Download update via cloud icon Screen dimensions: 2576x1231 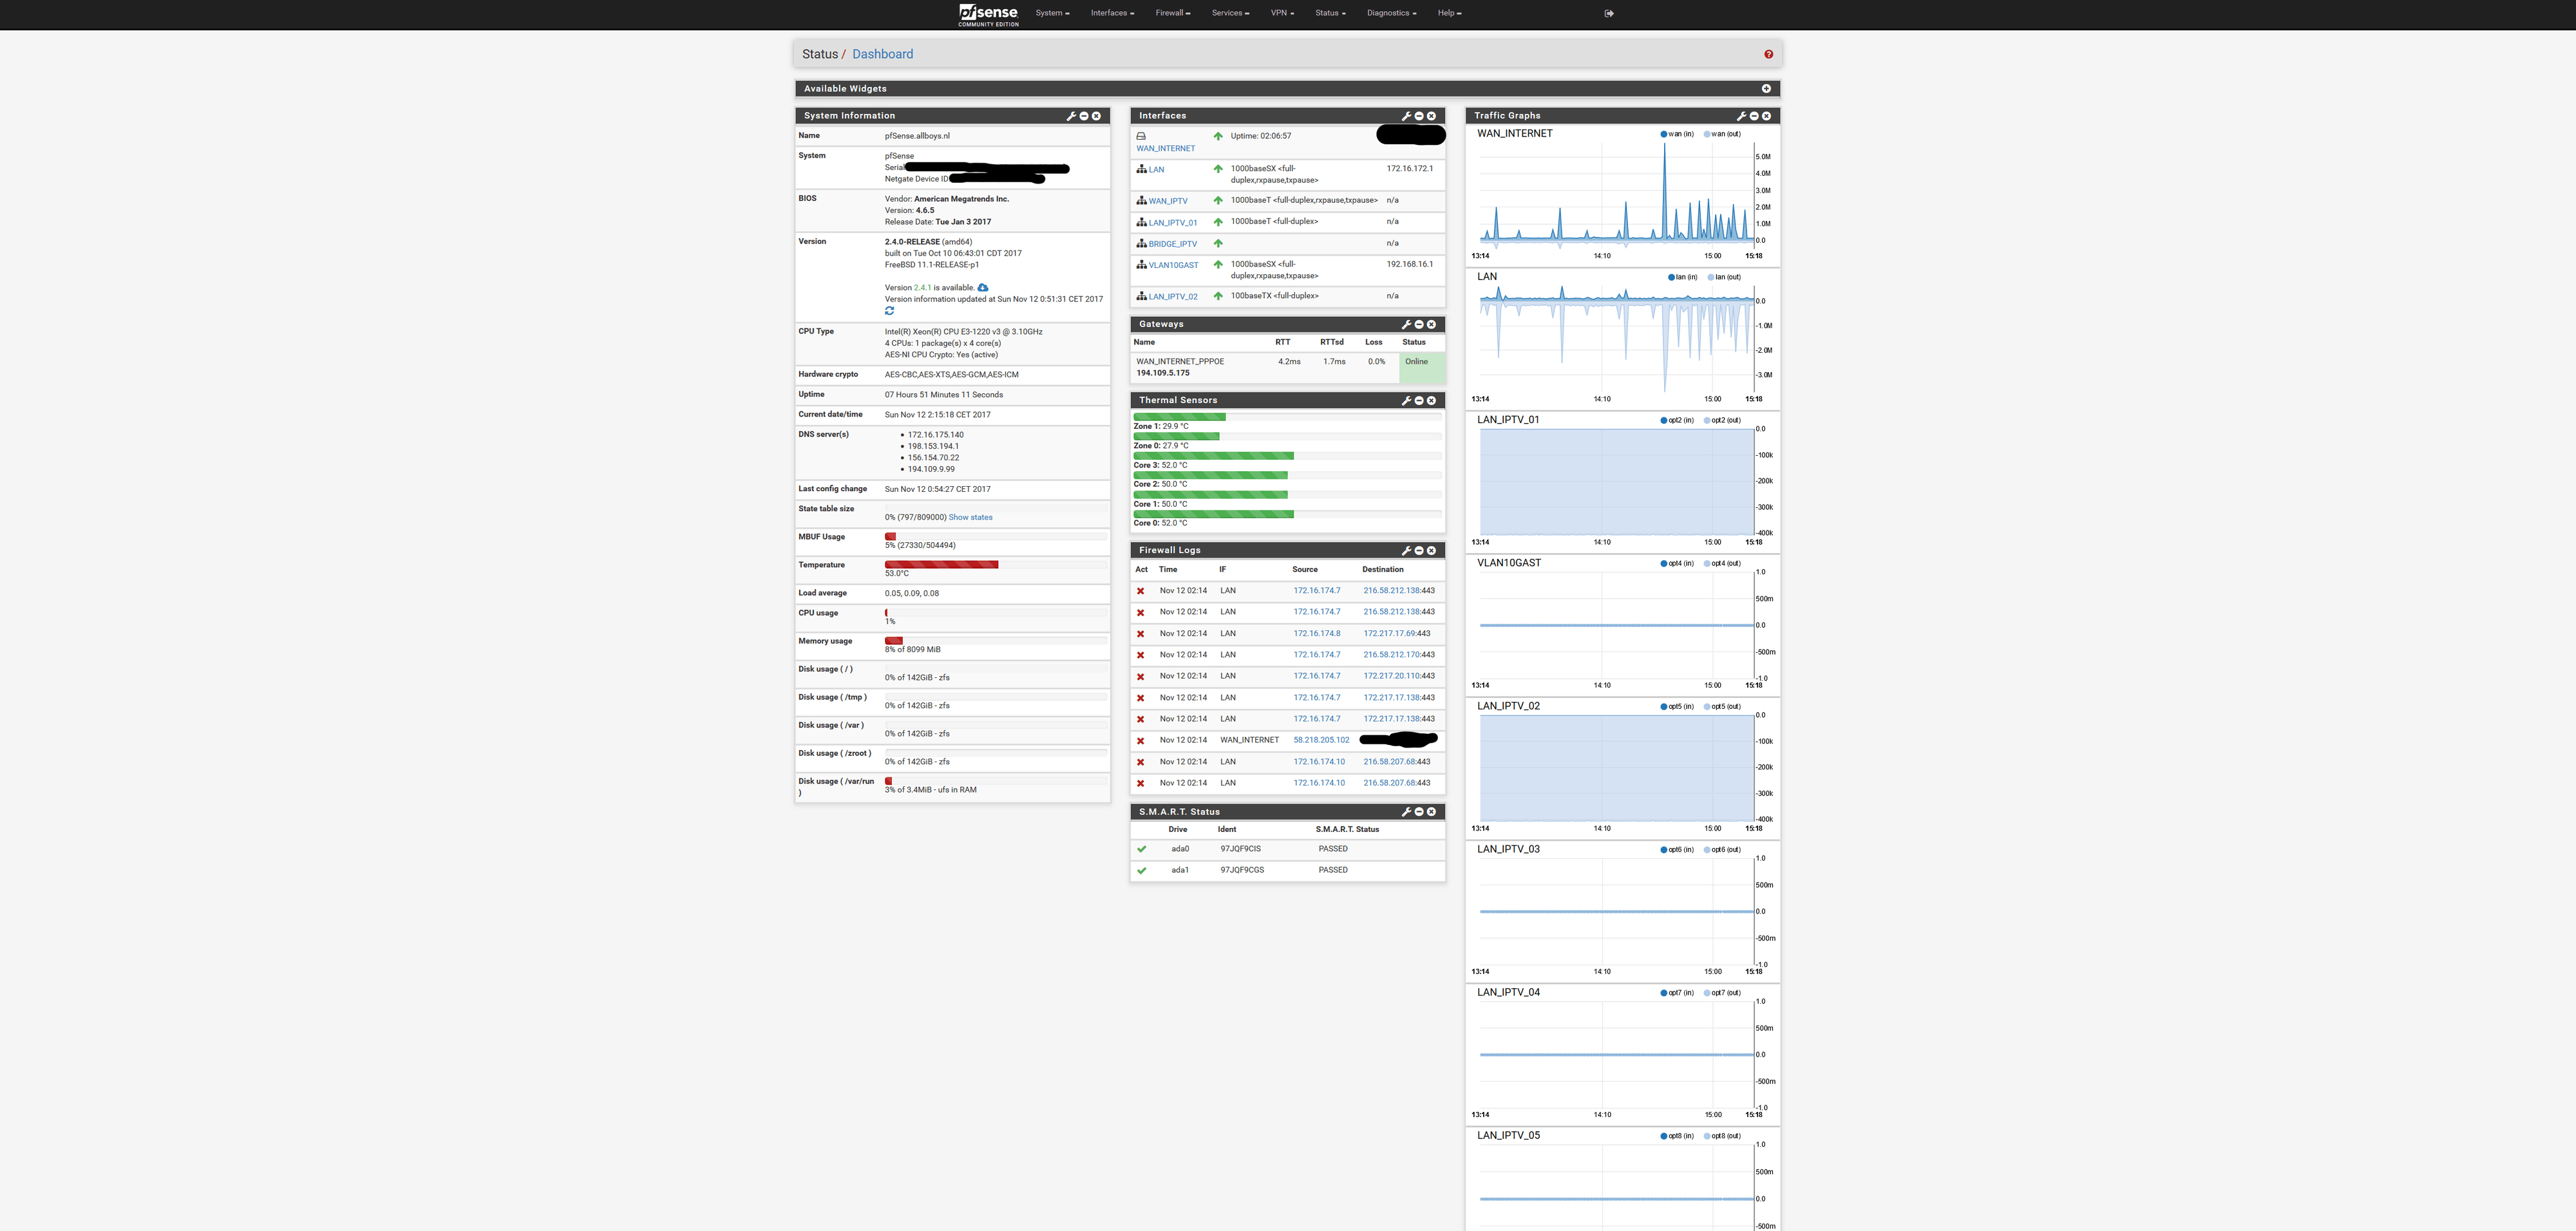(x=982, y=288)
